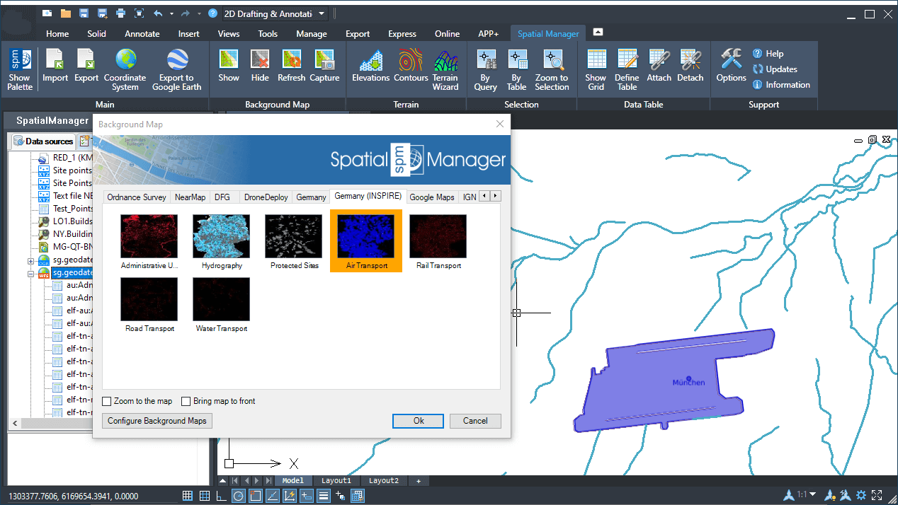This screenshot has height=505, width=898.
Task: Enable the Zoom to the map checkbox
Action: coord(107,401)
